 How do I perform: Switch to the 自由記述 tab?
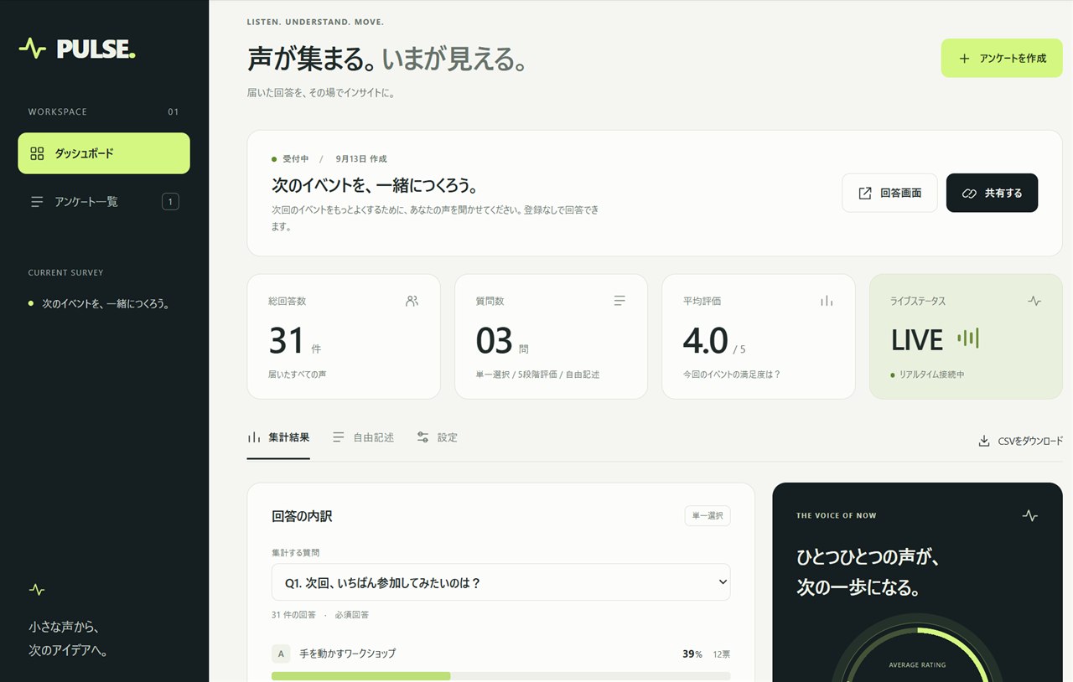click(x=363, y=437)
